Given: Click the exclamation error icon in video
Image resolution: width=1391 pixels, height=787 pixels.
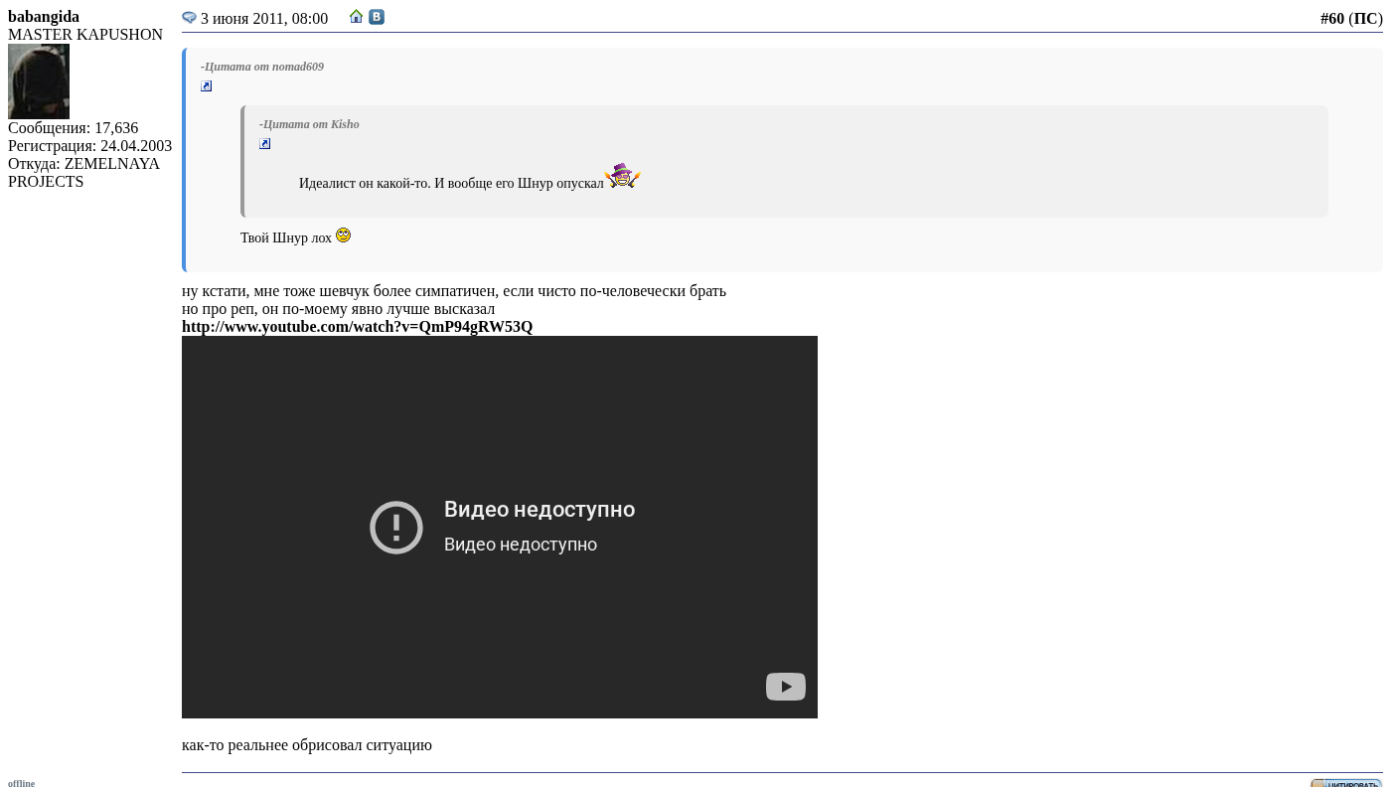Looking at the screenshot, I should coord(396,527).
